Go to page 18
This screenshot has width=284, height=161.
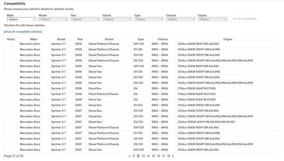tap(169, 156)
